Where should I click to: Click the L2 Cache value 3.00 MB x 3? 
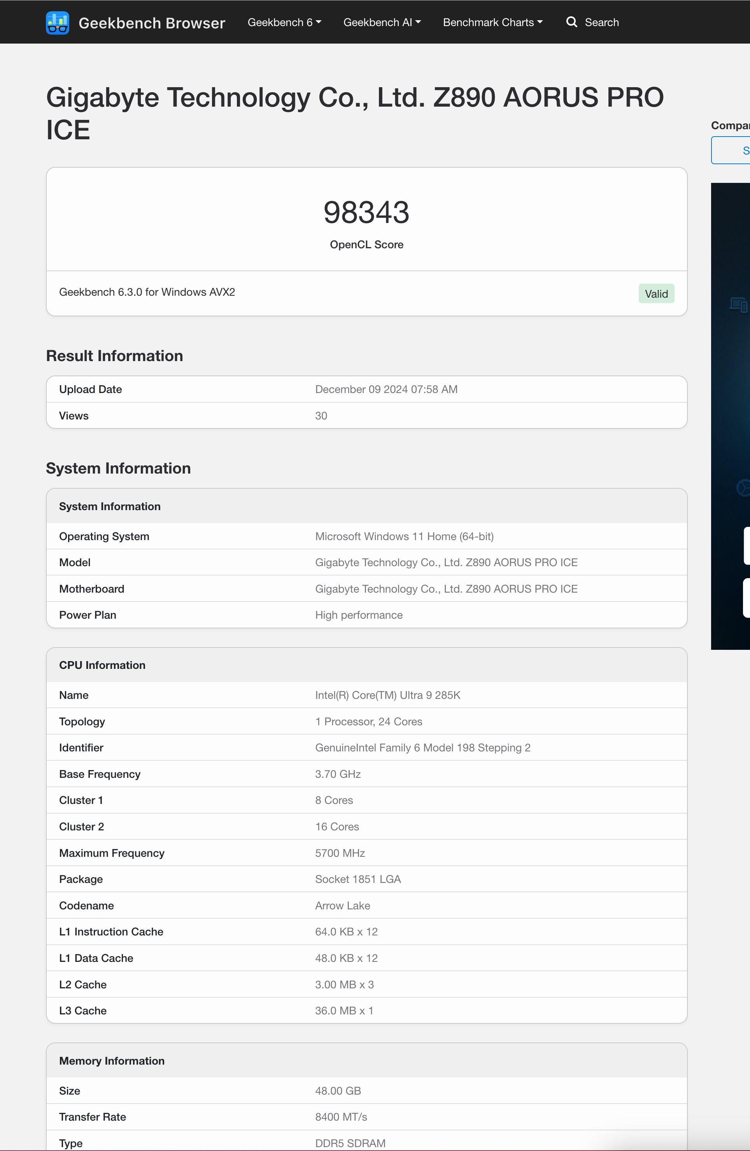(344, 984)
